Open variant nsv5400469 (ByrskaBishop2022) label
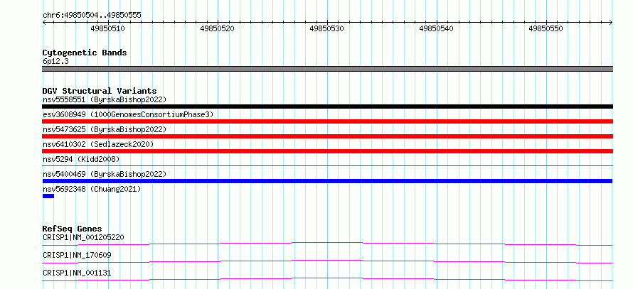633x289 pixels. (x=105, y=174)
